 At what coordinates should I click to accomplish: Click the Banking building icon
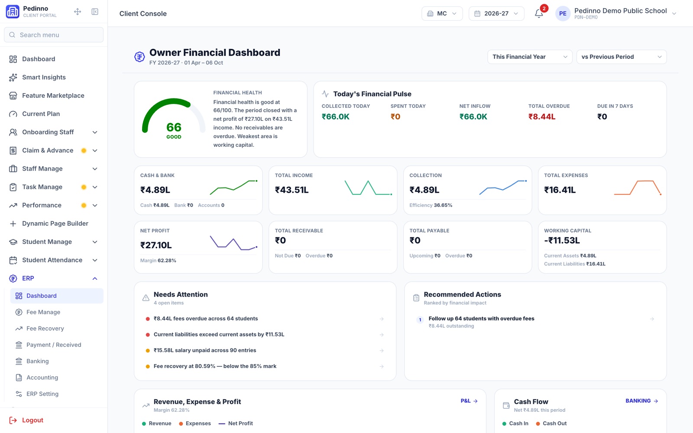click(x=19, y=361)
